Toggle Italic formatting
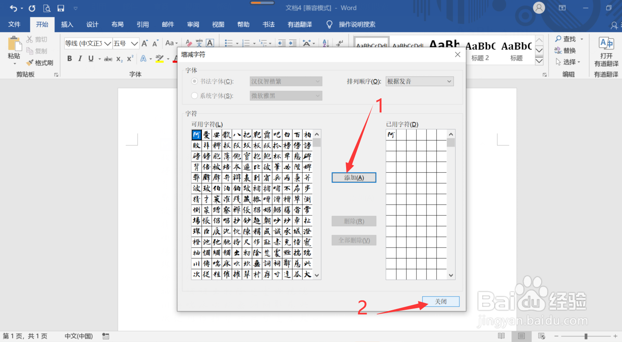The image size is (622, 342). tap(80, 59)
